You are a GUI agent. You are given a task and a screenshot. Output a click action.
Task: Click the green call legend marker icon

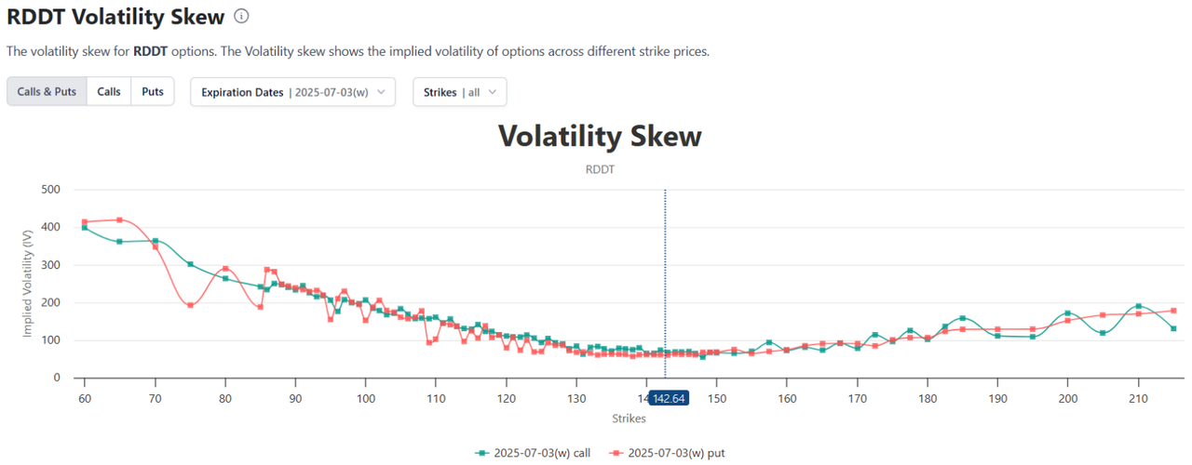click(481, 453)
